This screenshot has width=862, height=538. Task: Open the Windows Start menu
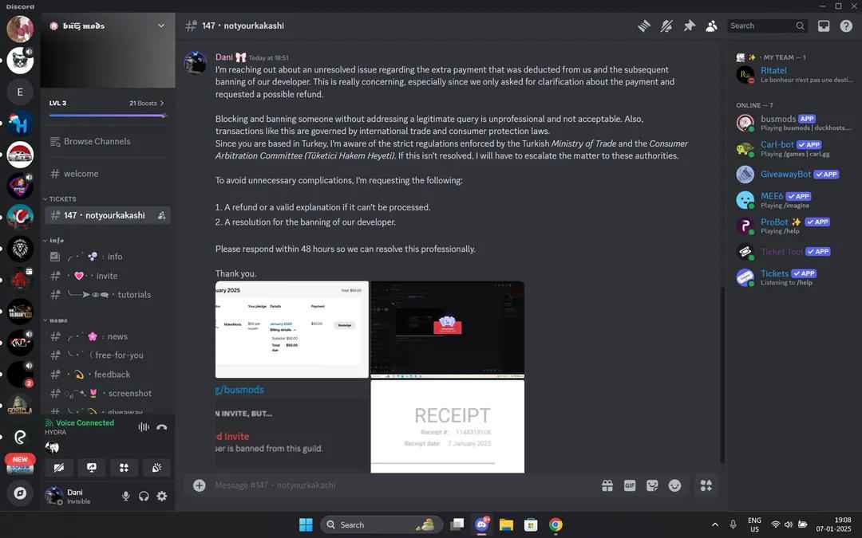point(306,524)
